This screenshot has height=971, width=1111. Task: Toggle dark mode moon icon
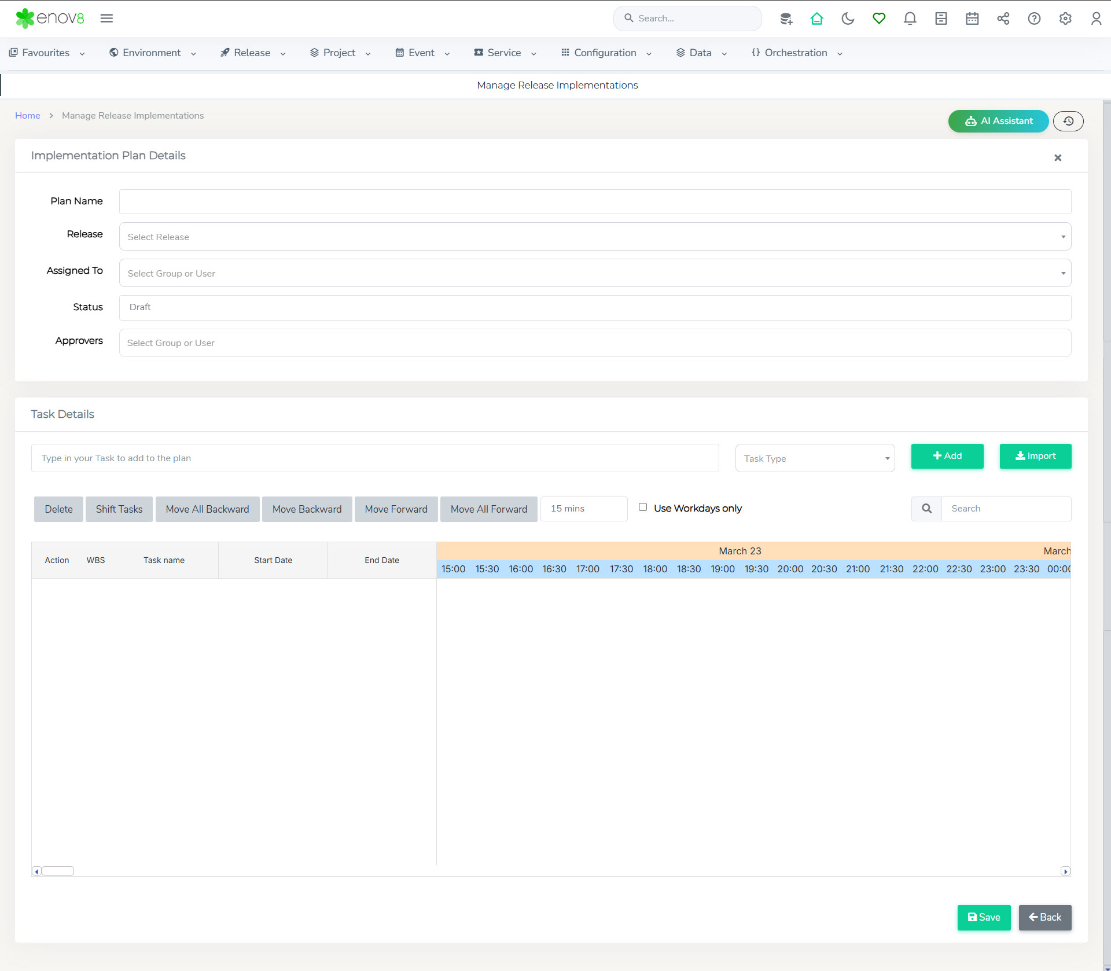[848, 19]
